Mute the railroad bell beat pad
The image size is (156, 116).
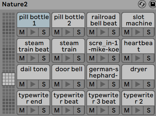[x=92, y=32]
